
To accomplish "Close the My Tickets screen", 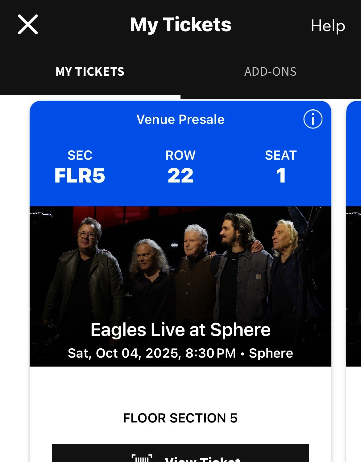I will coord(28,24).
